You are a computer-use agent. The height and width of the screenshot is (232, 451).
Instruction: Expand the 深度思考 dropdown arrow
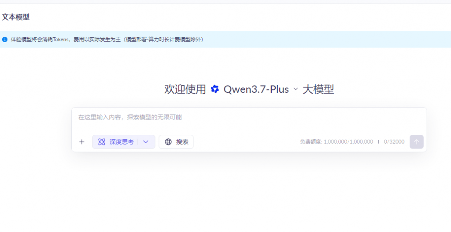pyautogui.click(x=146, y=142)
